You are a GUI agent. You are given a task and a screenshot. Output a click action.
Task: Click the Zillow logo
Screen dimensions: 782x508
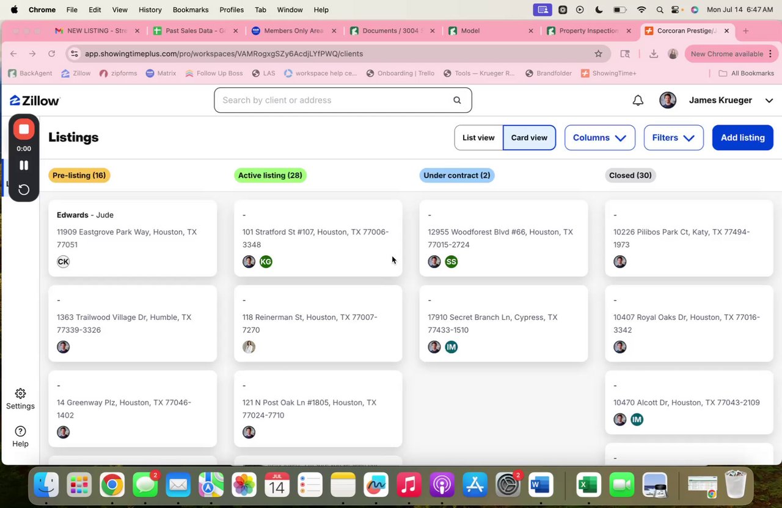coord(35,101)
